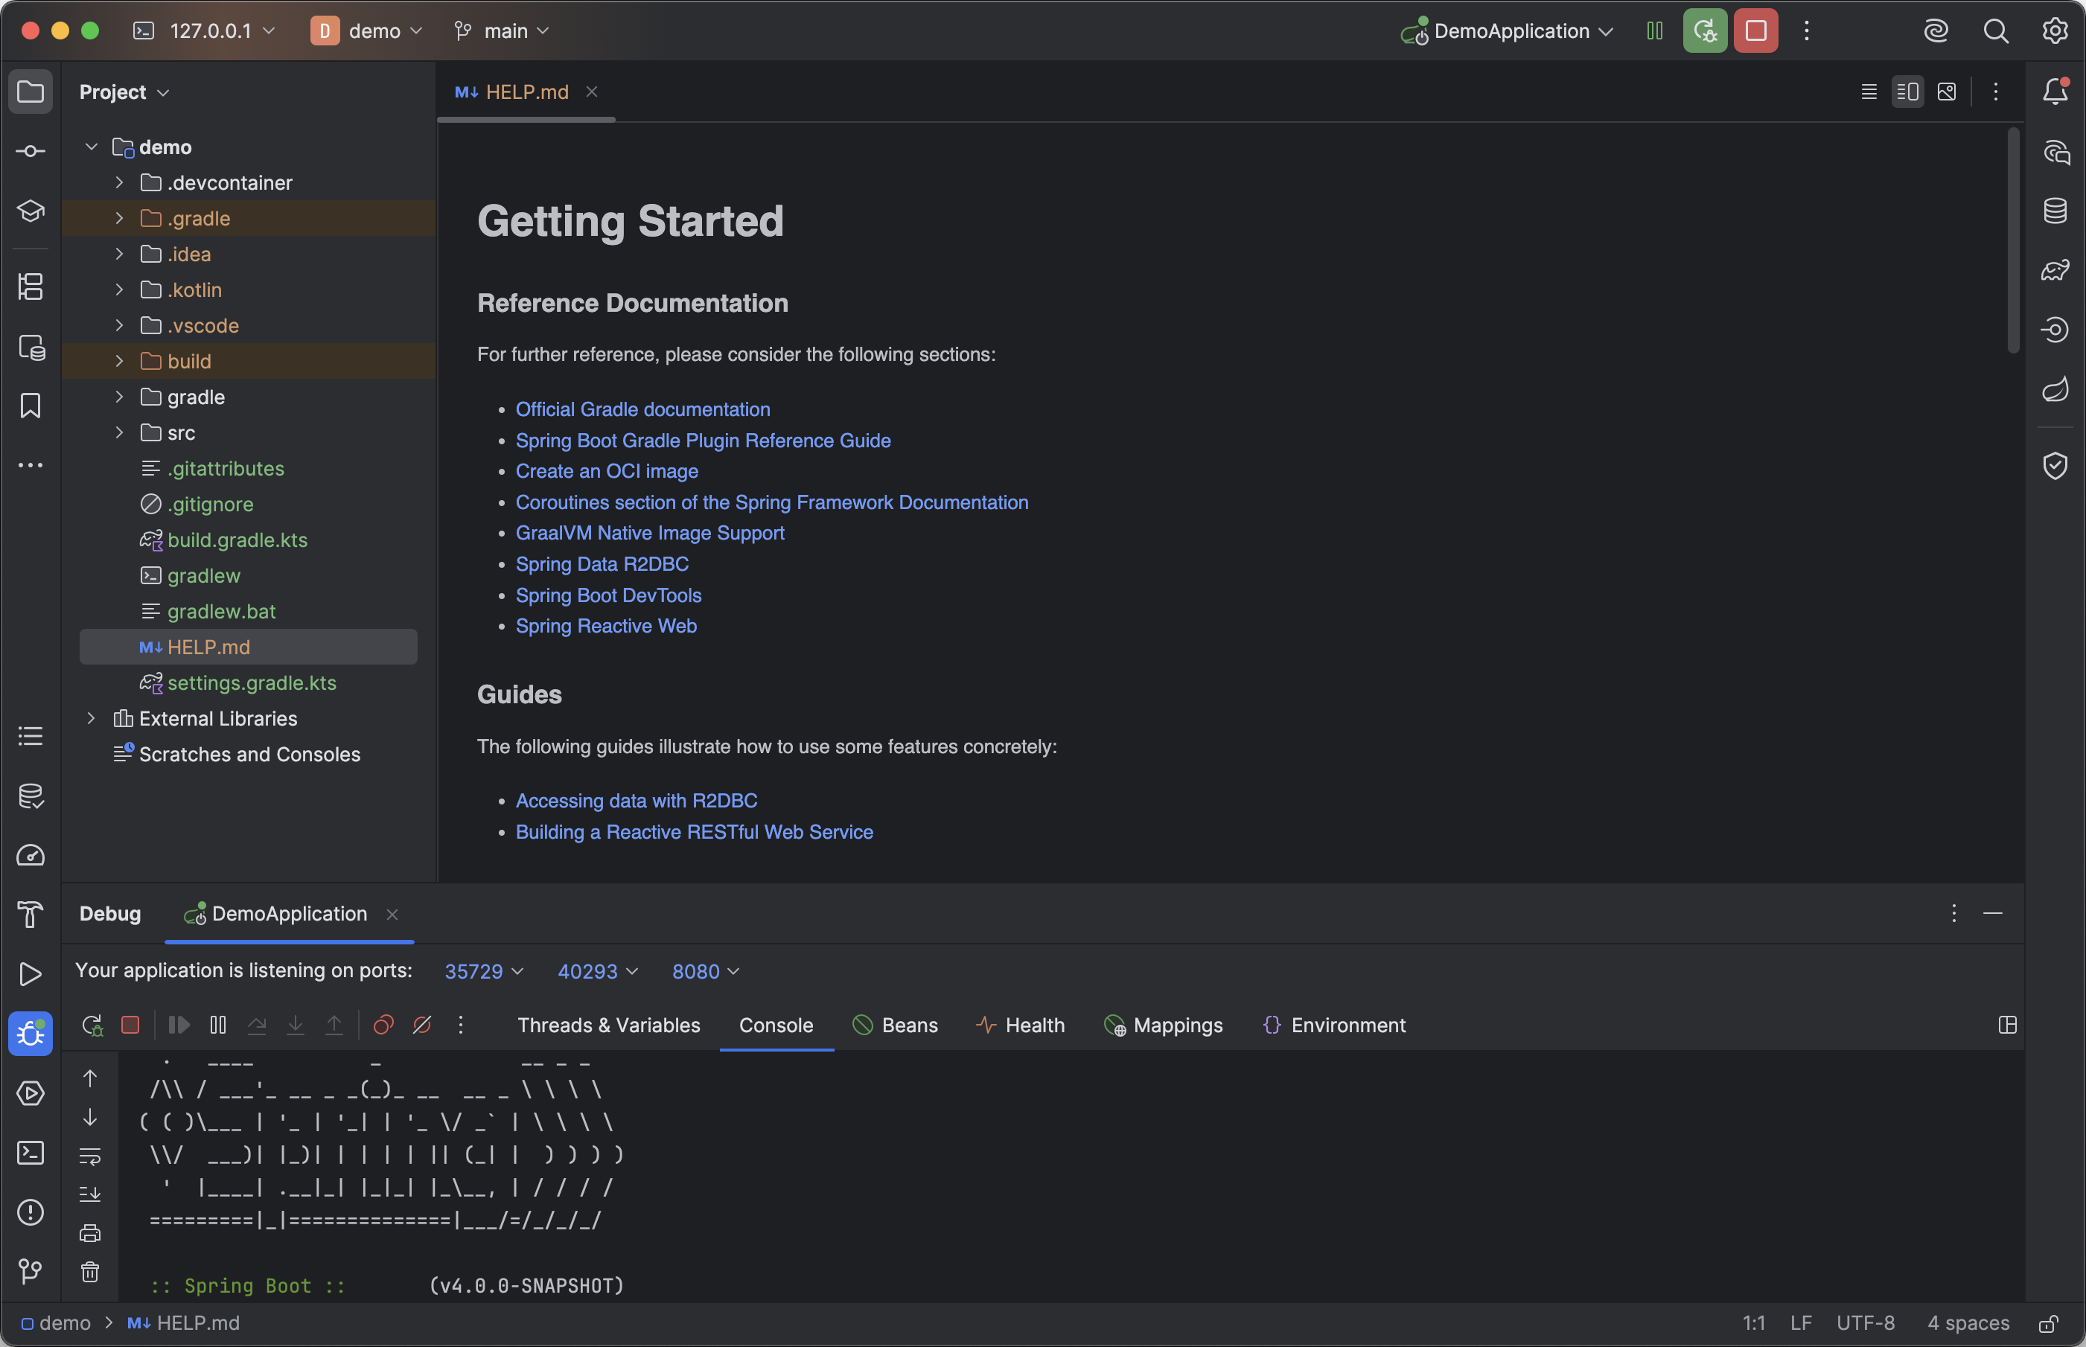Stop the application with red square

pos(1755,31)
